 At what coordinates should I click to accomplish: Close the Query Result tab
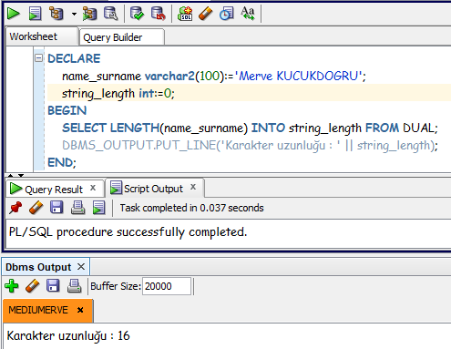click(x=93, y=188)
